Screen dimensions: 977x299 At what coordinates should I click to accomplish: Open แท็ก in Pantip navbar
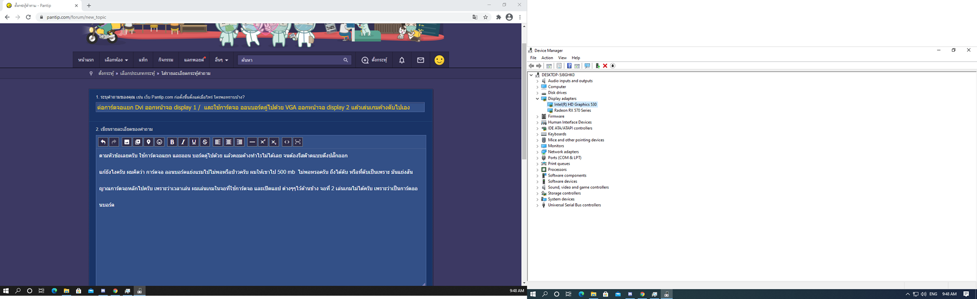pyautogui.click(x=143, y=60)
